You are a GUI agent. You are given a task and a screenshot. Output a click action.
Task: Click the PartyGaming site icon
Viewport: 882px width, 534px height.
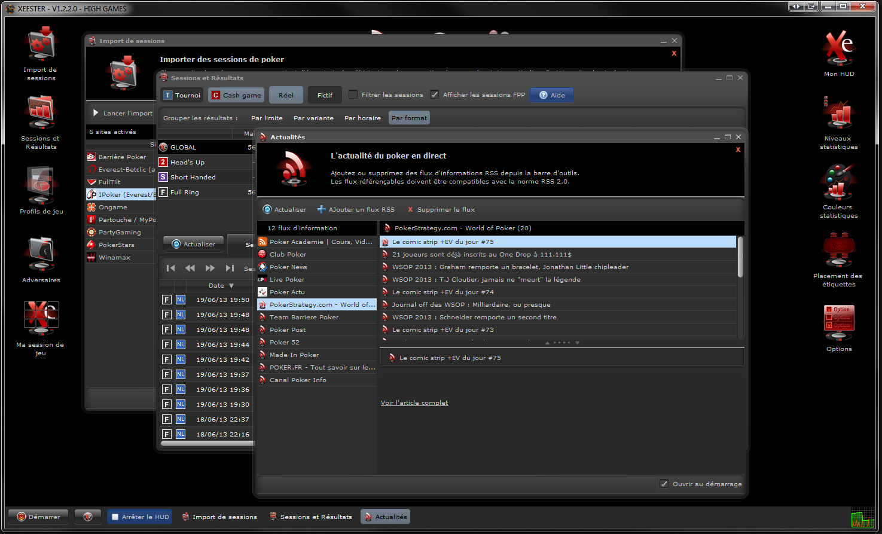[91, 232]
